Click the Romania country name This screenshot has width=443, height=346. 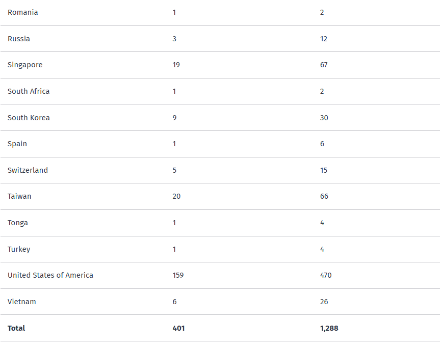[23, 12]
